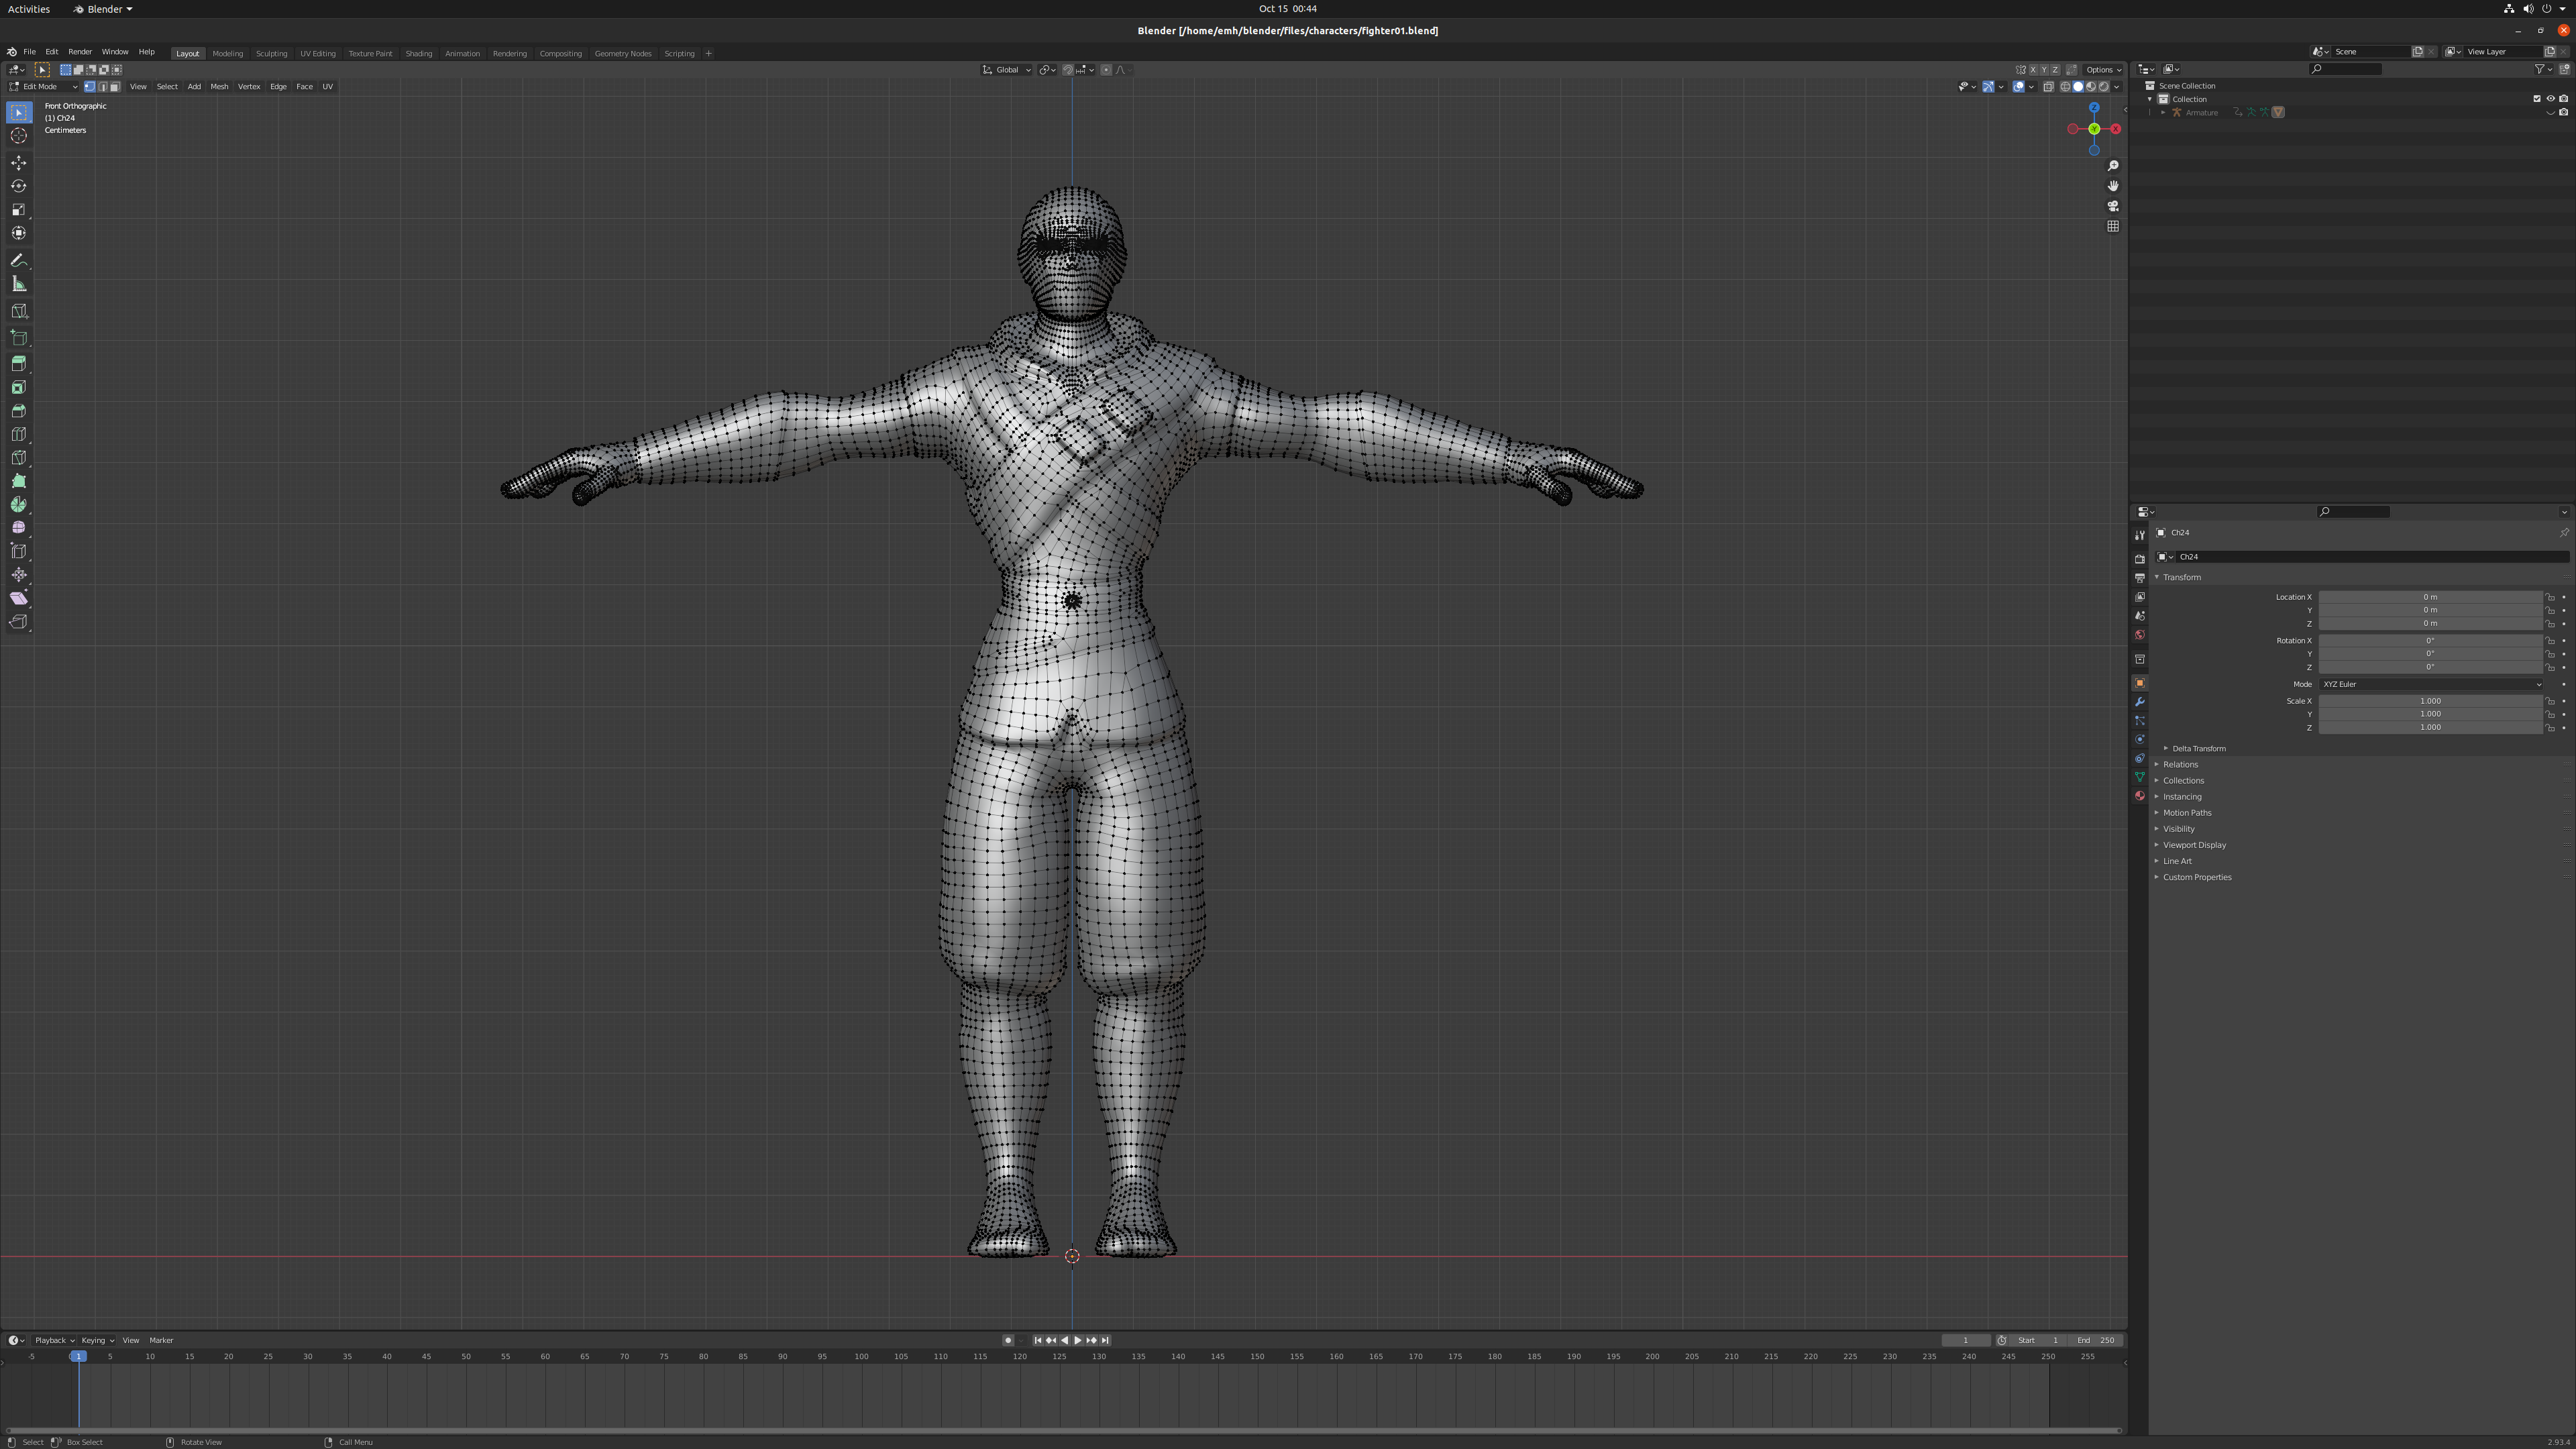
Task: Switch perspective/orthographic with the grid gizmo
Action: 2113,226
